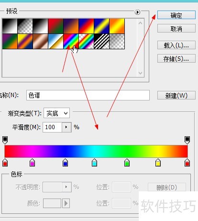Viewport: 198px width, 221px height.
Task: Choose the chrome gradient preset
Action: click(55, 41)
